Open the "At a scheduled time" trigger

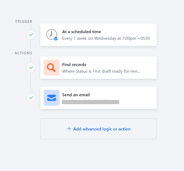tap(81, 32)
